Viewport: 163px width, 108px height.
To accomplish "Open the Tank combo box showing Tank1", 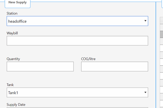I will point(77,93).
